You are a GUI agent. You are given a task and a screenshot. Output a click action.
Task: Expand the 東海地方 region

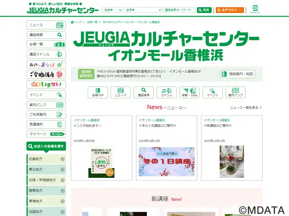46,201
